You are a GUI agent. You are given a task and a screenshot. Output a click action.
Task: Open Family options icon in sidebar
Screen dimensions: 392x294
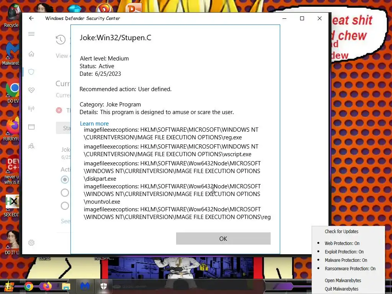coord(31,146)
